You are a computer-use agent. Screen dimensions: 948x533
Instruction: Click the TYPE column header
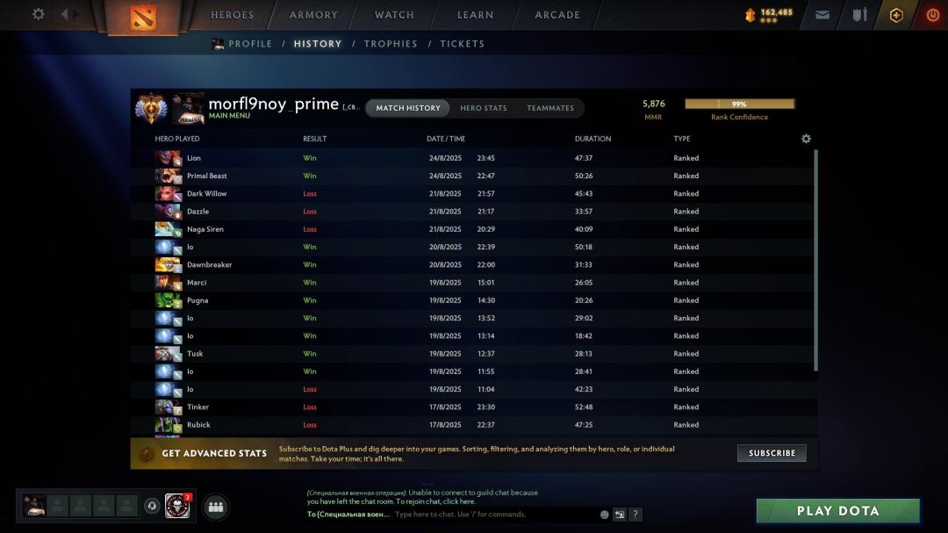point(682,139)
